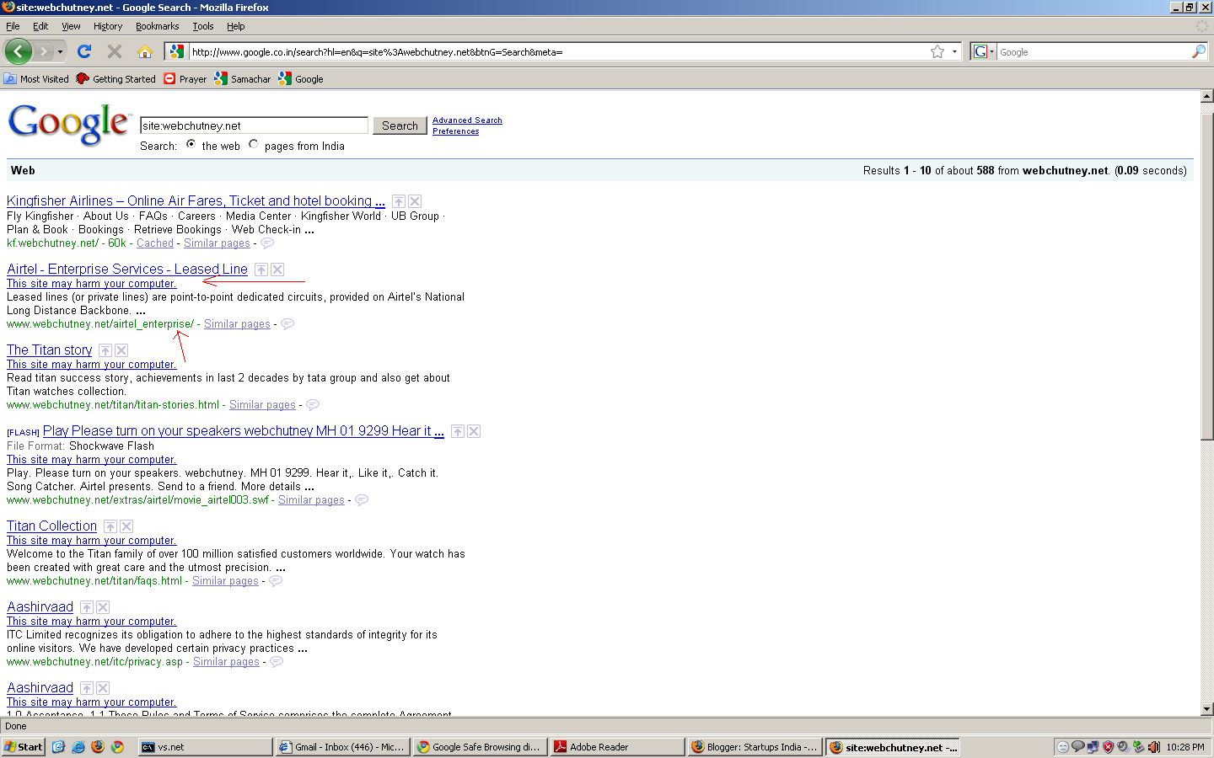Open comment bubble for itc/privacy.asp result

pyautogui.click(x=277, y=662)
